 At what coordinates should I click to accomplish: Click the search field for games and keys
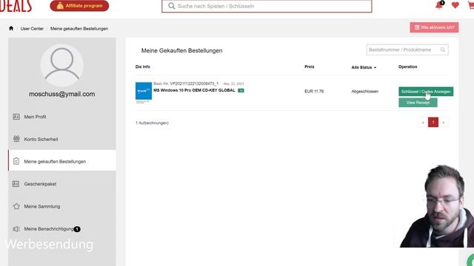coord(267,6)
